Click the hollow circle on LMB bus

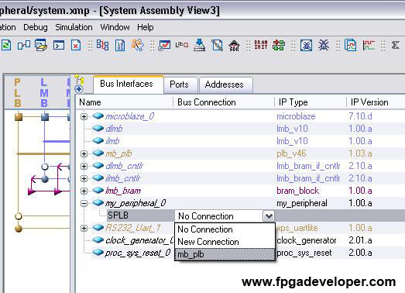(45, 167)
